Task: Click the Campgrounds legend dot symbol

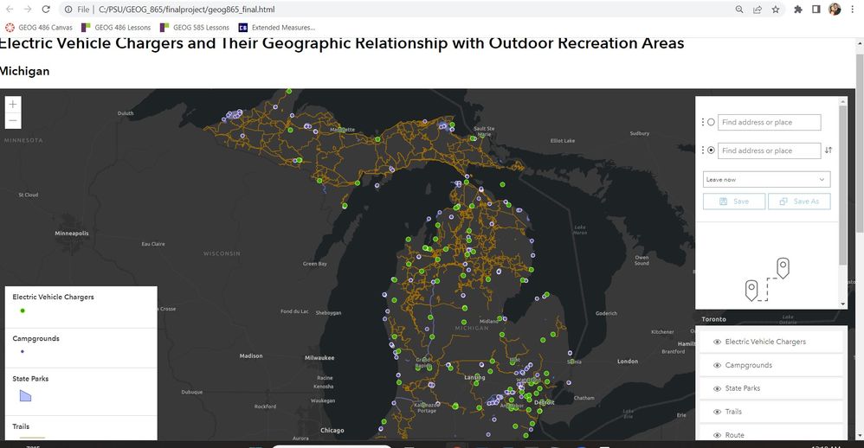Action: point(22,351)
